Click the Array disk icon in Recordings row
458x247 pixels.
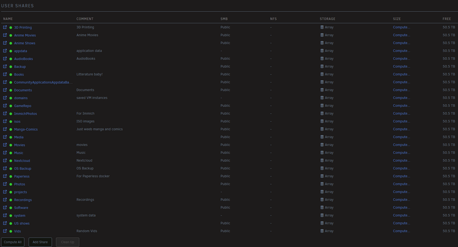point(322,200)
